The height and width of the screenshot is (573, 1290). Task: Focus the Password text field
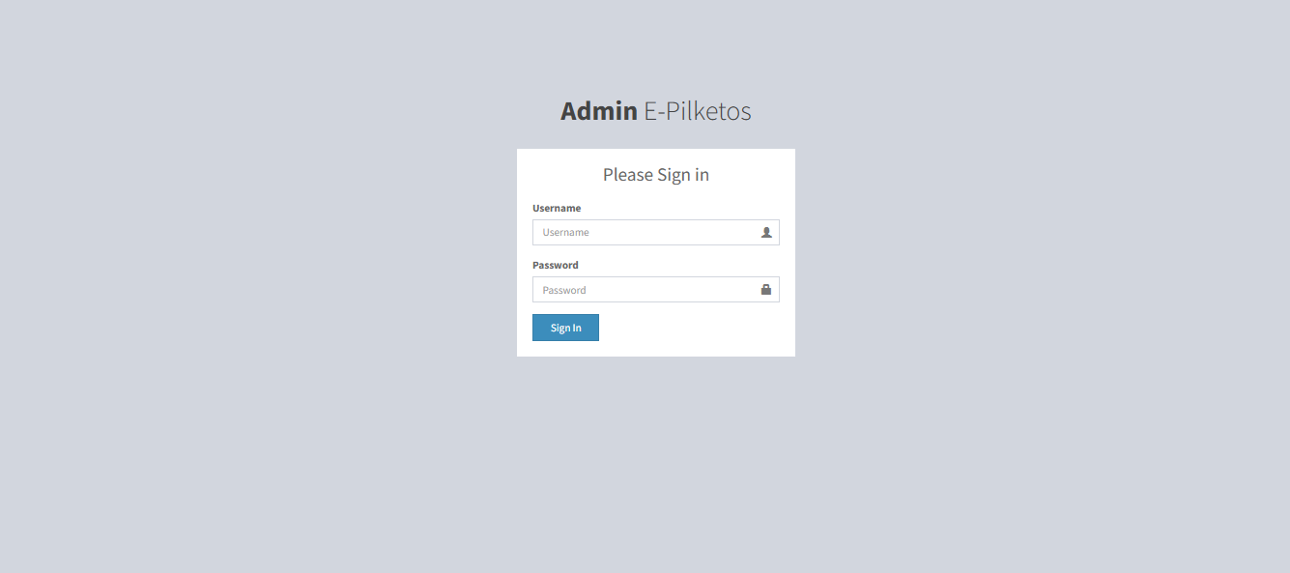pyautogui.click(x=655, y=290)
